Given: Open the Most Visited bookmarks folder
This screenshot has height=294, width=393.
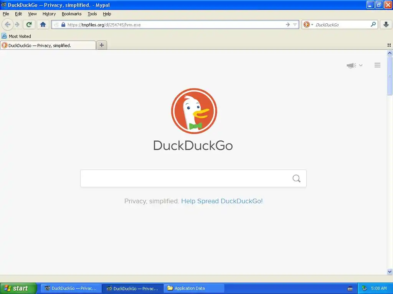Looking at the screenshot, I should point(17,36).
